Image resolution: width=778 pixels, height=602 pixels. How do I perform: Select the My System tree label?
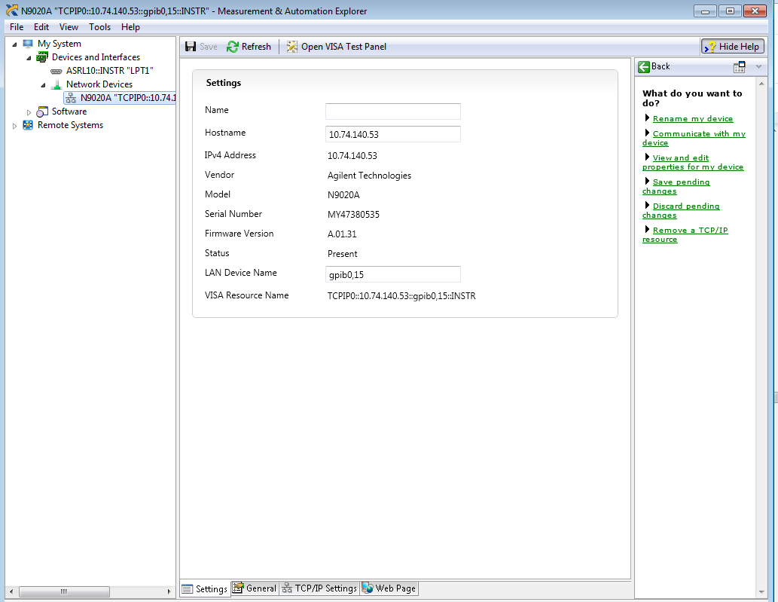(59, 44)
